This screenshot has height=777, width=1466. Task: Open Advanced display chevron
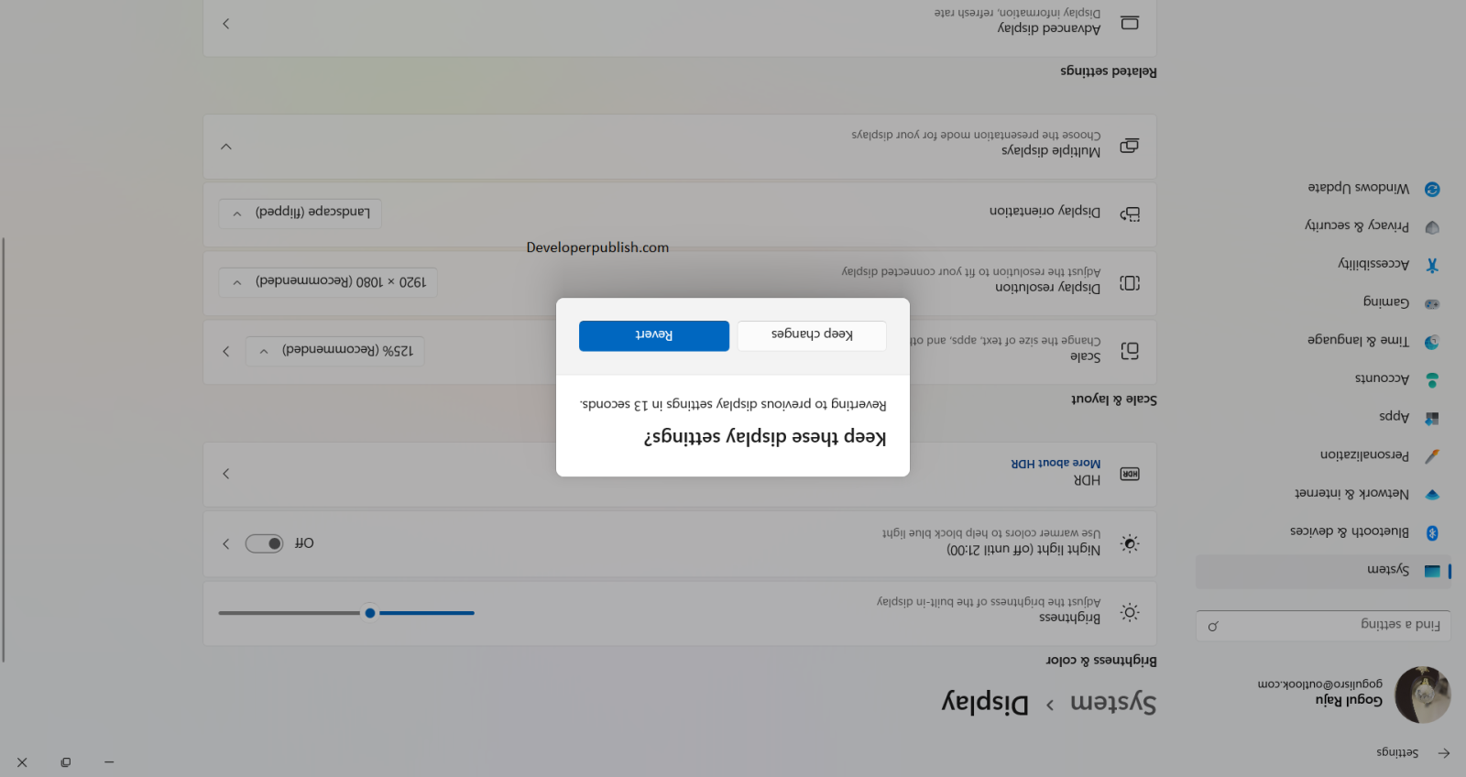(x=226, y=24)
